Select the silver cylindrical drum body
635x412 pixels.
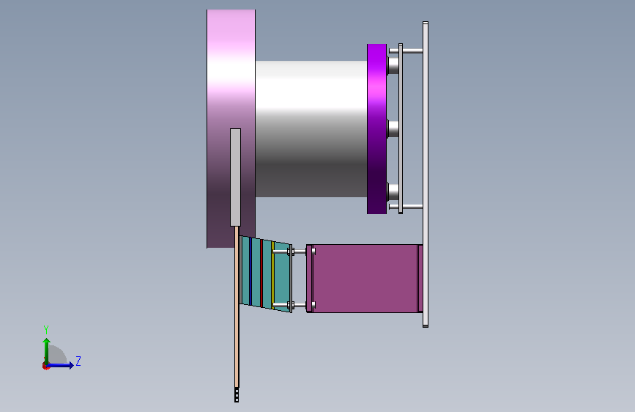311,129
